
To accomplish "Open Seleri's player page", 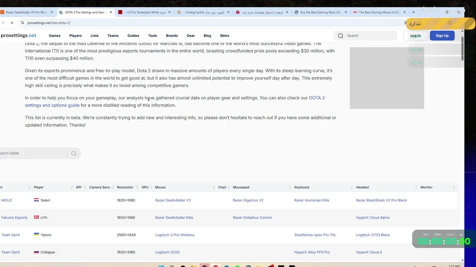I will pos(45,200).
